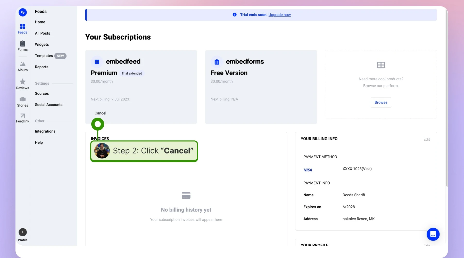
Task: Click the products grid icon above Browse
Action: point(381,65)
